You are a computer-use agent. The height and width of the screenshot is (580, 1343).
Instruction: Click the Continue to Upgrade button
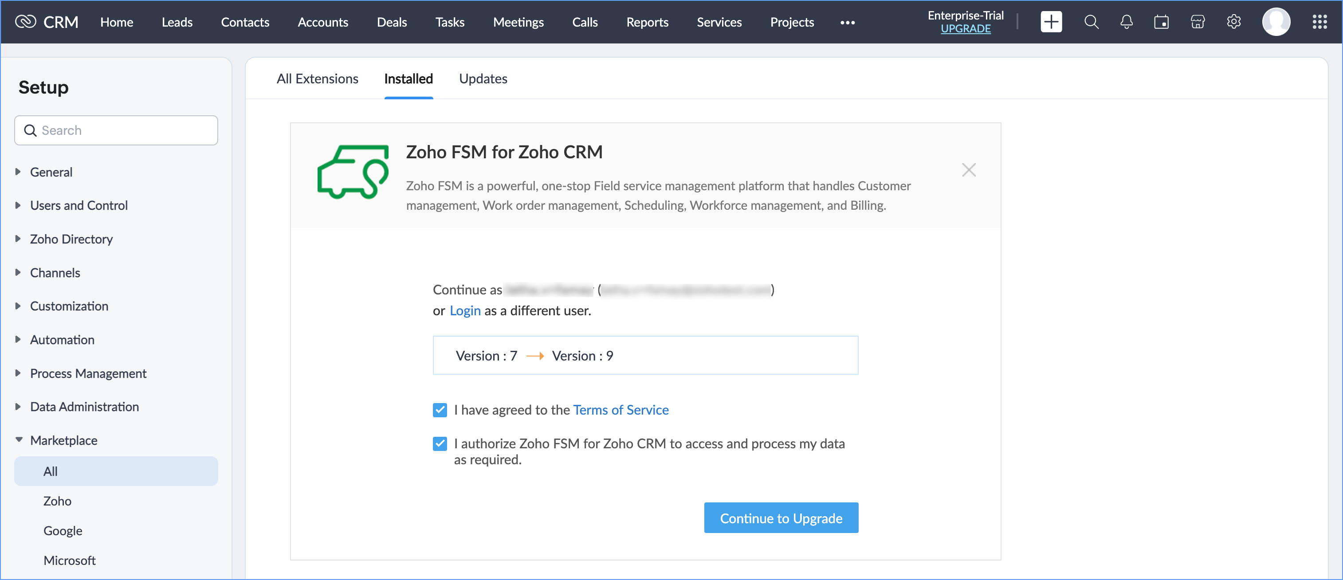pos(781,518)
